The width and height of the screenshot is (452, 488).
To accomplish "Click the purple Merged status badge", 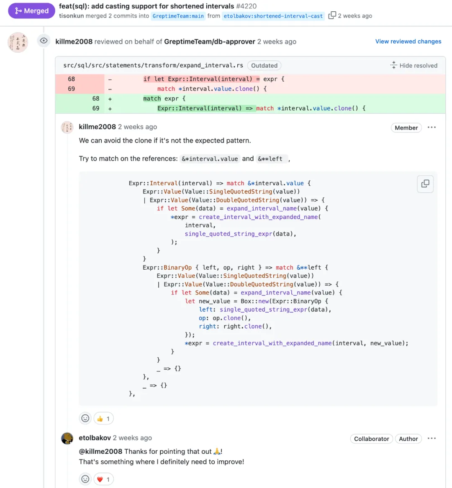I will click(x=31, y=11).
